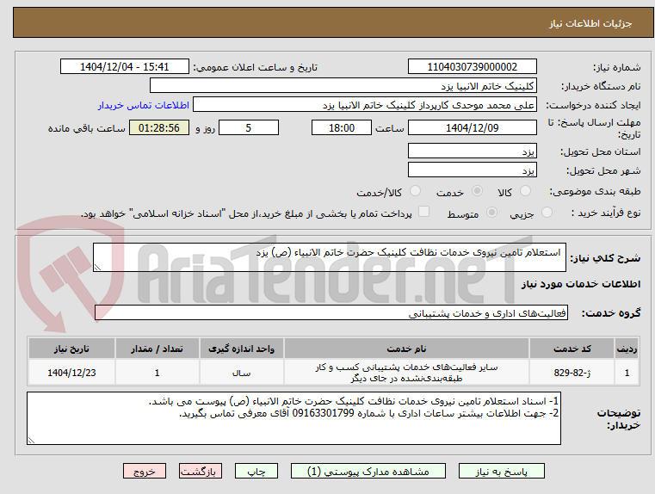Click the واحد اندازه گیری column header
The image size is (655, 494).
click(x=242, y=349)
